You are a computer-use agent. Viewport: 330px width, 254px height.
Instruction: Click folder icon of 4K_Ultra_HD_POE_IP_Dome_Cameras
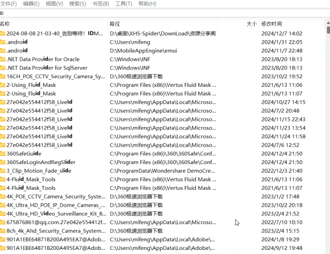[x=3, y=205]
